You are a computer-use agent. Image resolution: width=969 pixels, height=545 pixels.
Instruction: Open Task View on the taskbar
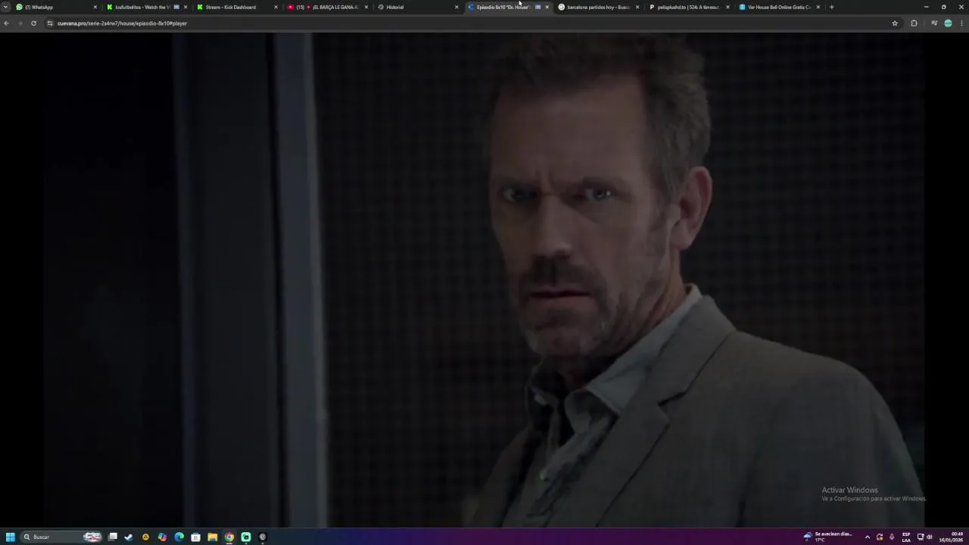point(113,537)
